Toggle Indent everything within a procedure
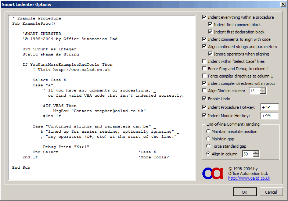 [x=204, y=17]
